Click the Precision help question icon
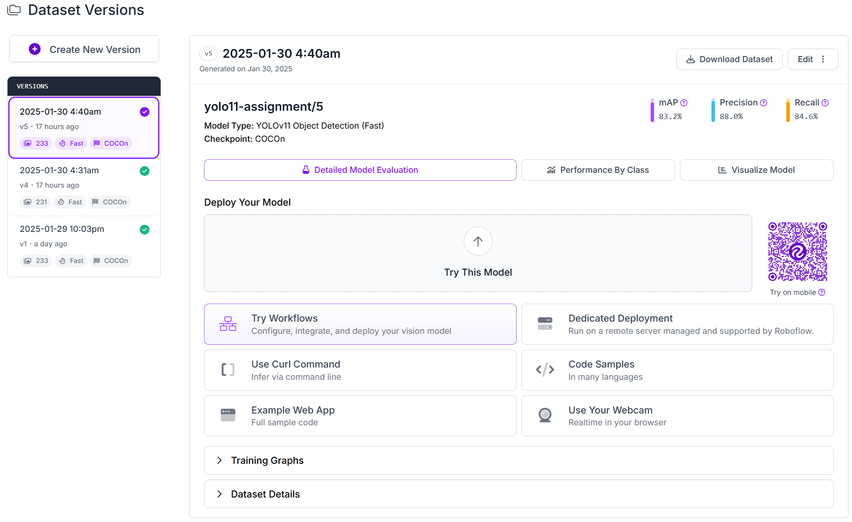Image resolution: width=852 pixels, height=522 pixels. point(764,103)
